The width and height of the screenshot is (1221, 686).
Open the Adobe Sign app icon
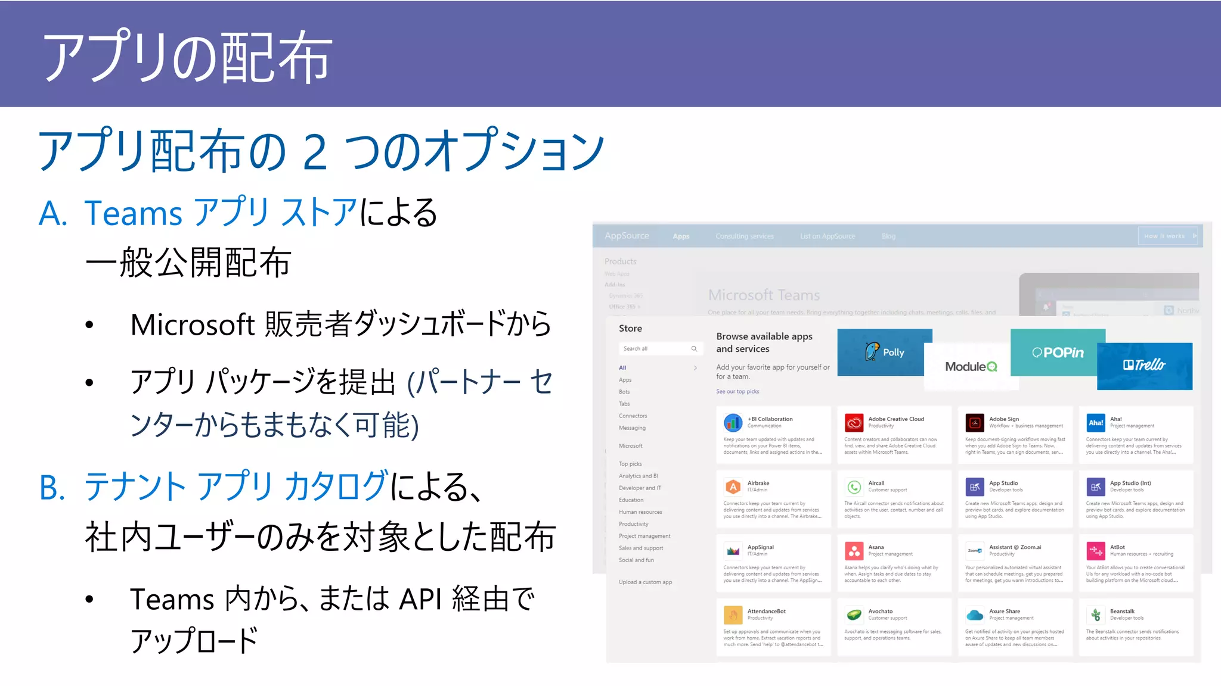click(x=975, y=423)
